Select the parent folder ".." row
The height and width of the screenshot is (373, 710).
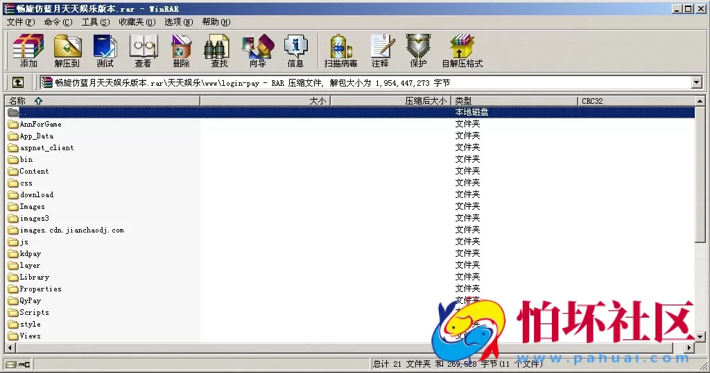tap(350, 112)
